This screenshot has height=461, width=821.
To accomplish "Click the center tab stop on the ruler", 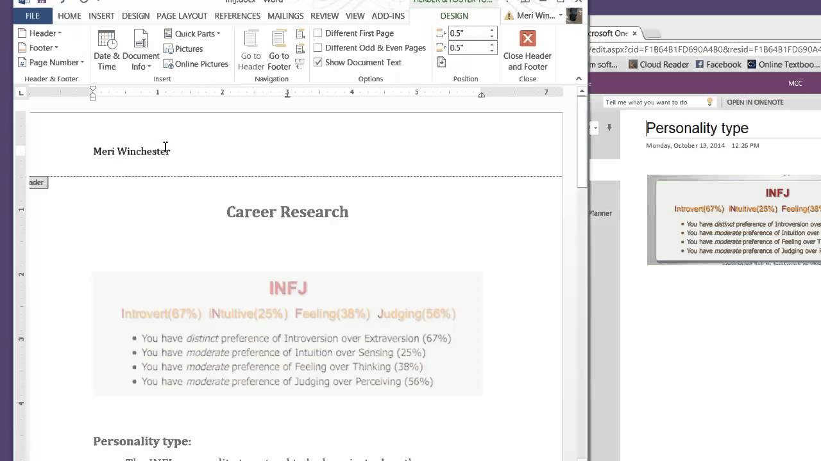I will (x=287, y=95).
